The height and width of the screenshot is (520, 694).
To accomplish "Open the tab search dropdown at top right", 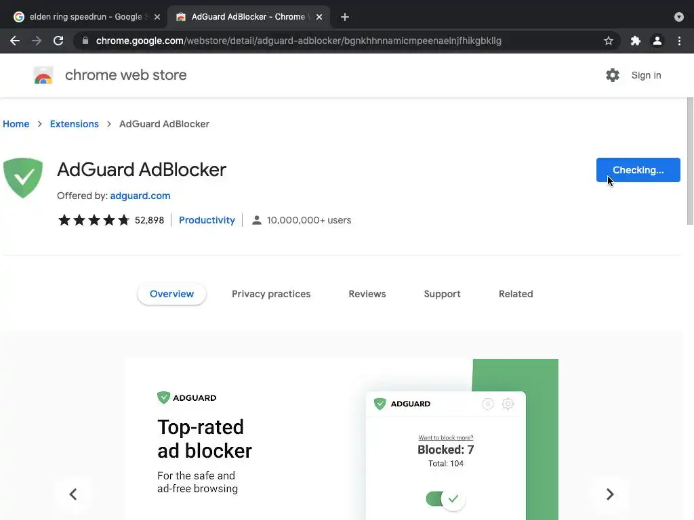I will [679, 17].
